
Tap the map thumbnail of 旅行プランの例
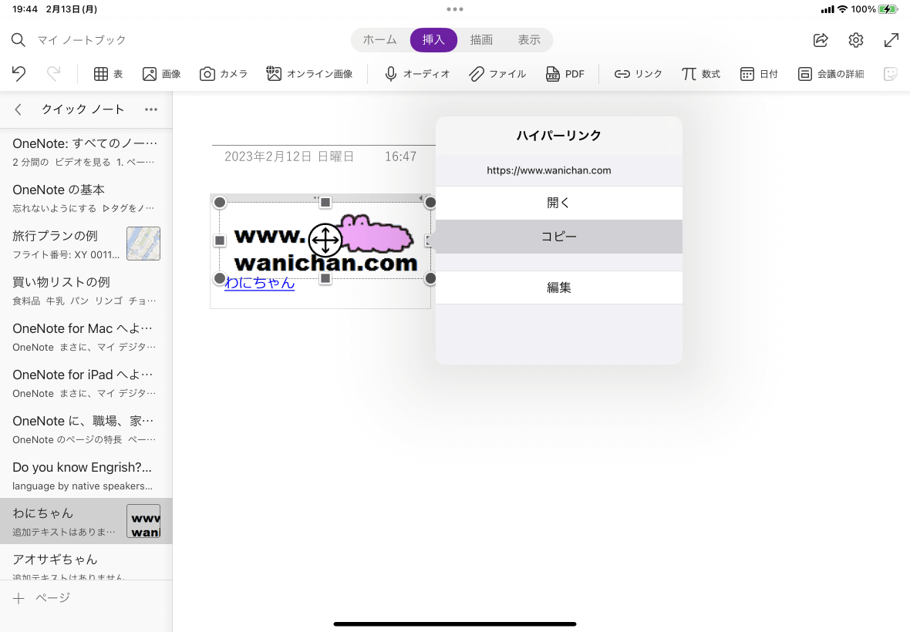[143, 244]
